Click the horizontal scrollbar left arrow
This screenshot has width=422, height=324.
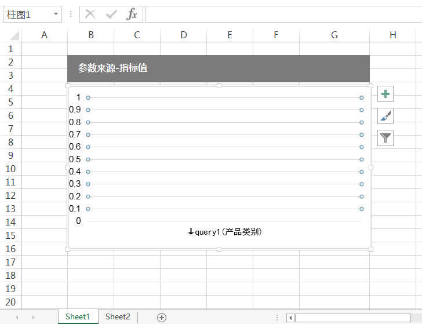pos(290,318)
